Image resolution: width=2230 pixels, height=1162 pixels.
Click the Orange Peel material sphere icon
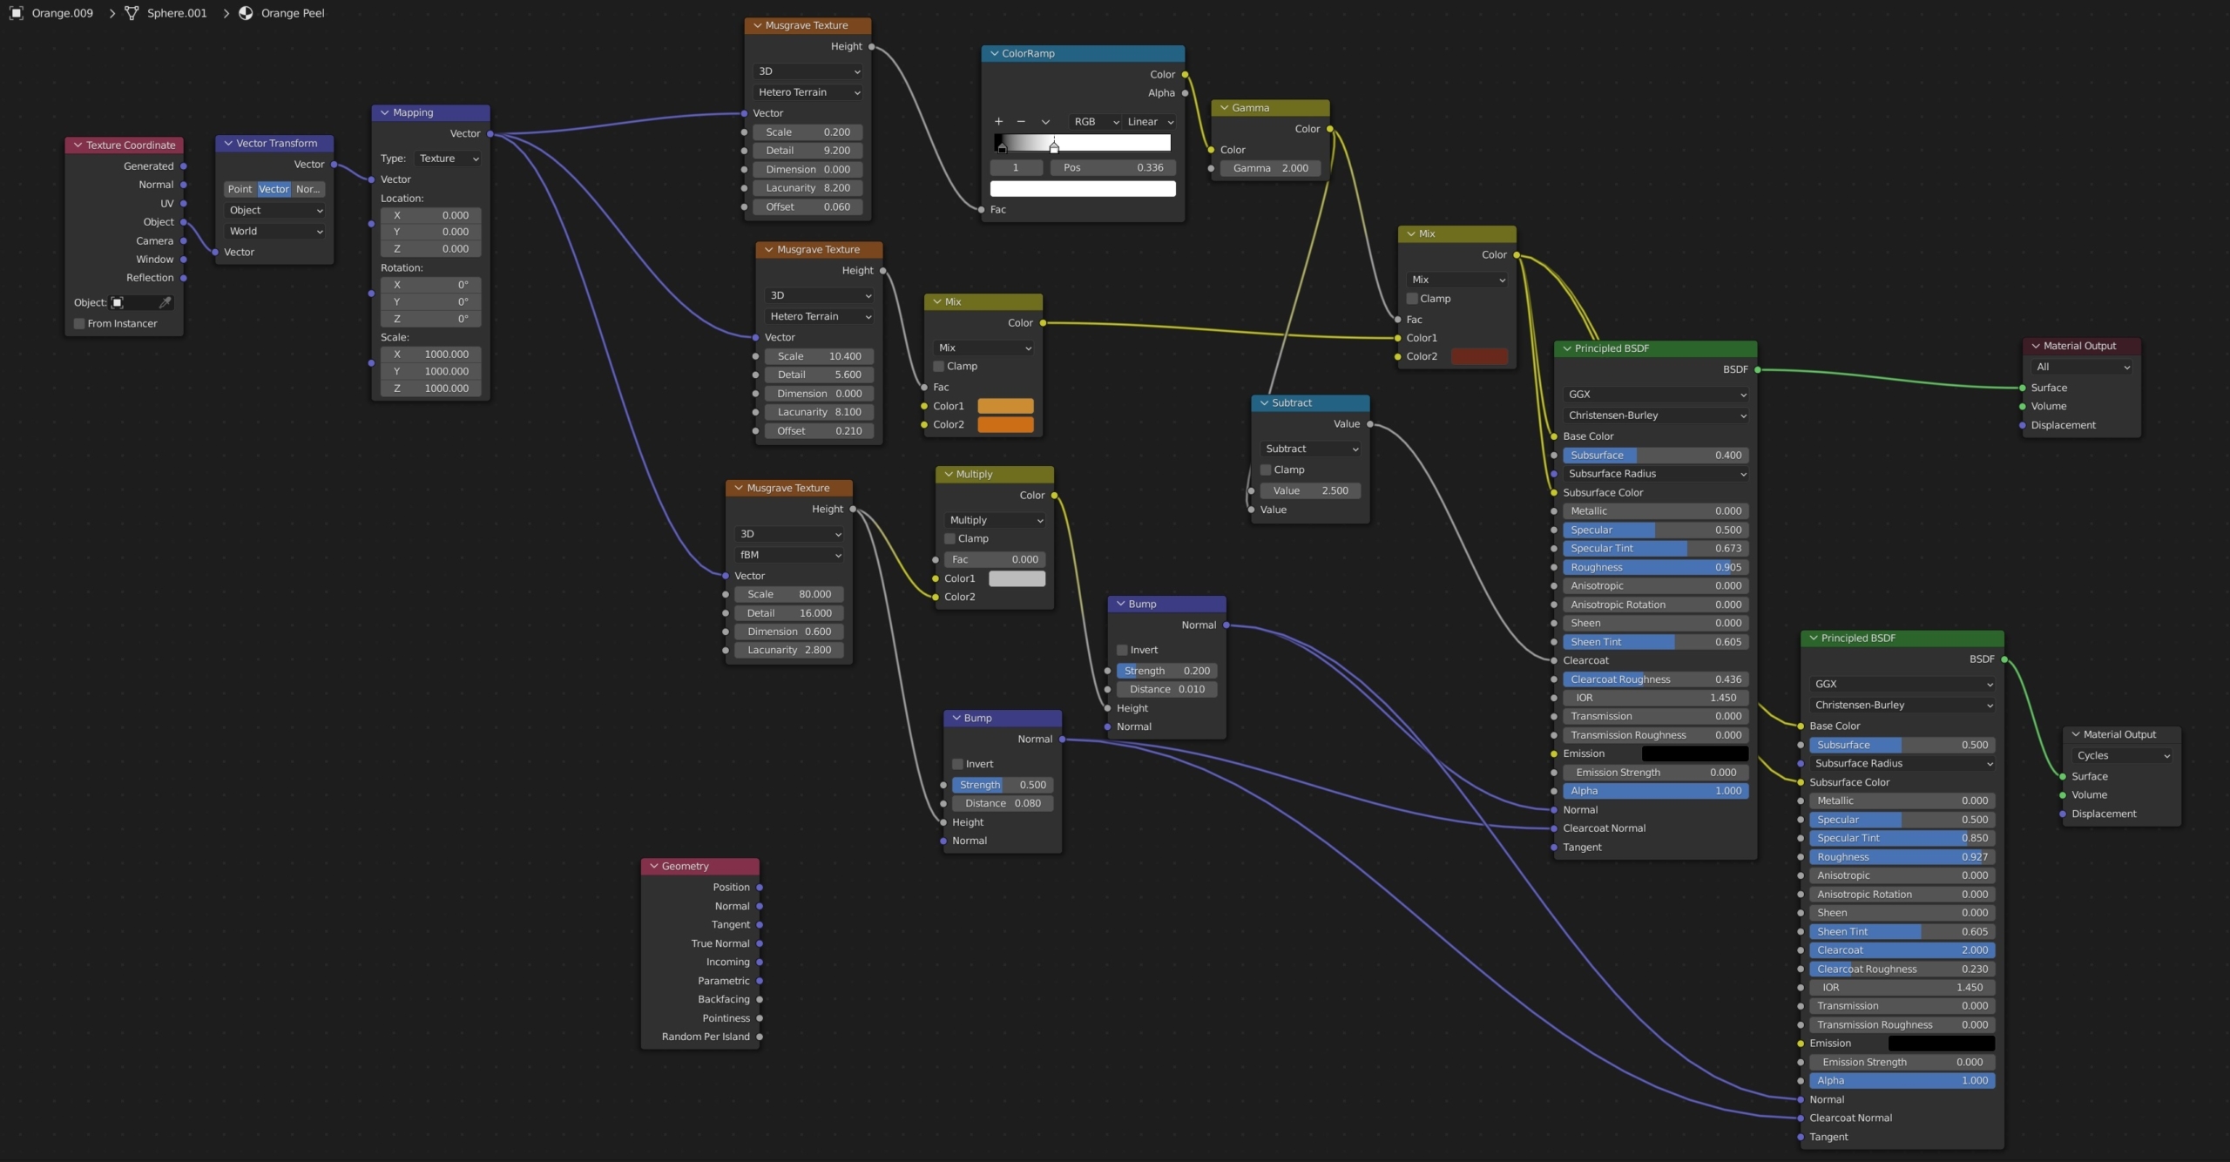(246, 13)
